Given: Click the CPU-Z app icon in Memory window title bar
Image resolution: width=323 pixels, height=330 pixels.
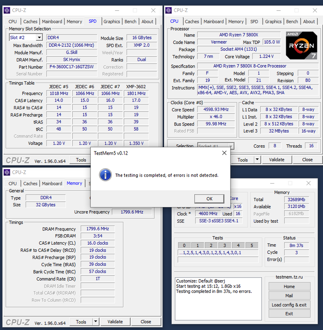Looking at the screenshot, I should (x=7, y=172).
